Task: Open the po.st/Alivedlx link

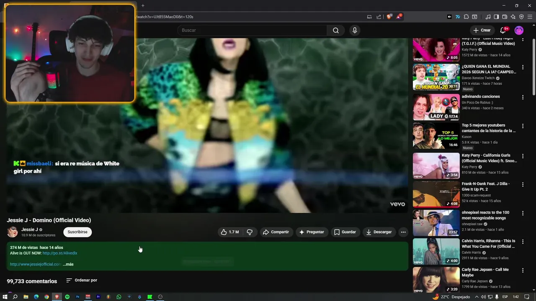Action: click(x=60, y=253)
